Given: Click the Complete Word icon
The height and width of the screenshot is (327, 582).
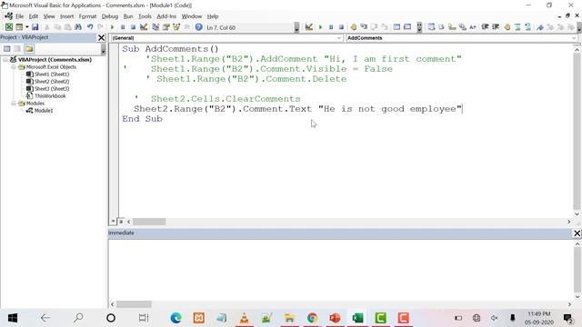Looking at the screenshot, I should (x=473, y=26).
